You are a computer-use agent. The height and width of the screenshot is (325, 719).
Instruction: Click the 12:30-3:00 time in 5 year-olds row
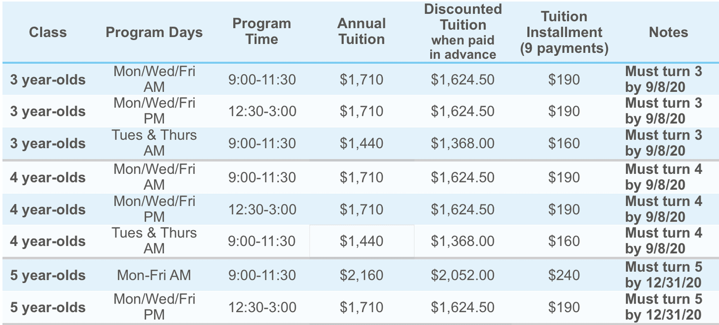(x=262, y=308)
